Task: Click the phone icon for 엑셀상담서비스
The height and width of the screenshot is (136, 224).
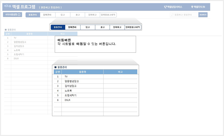Action: pyautogui.click(x=165, y=7)
